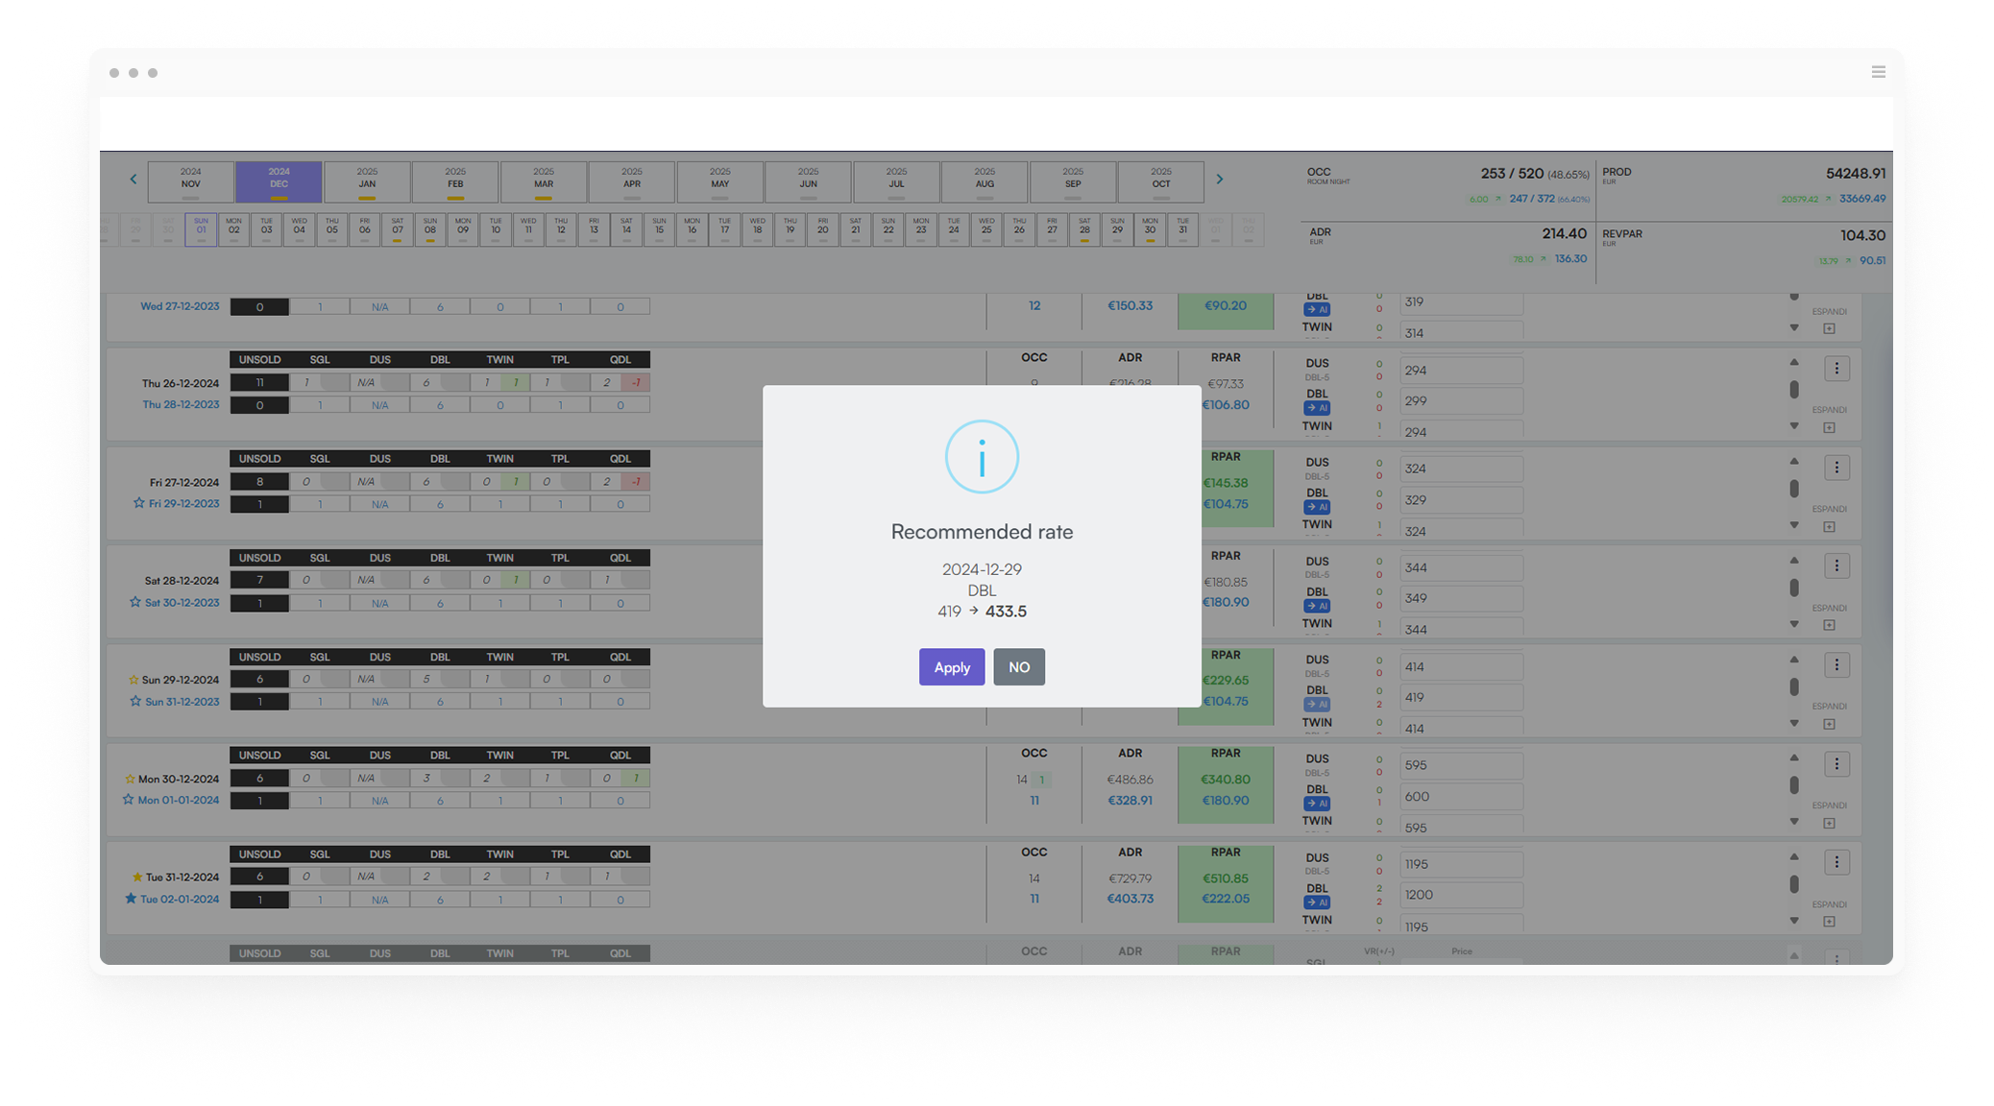Expand the Sat 28-12-2024 row with ESPANDI plus

[1829, 625]
